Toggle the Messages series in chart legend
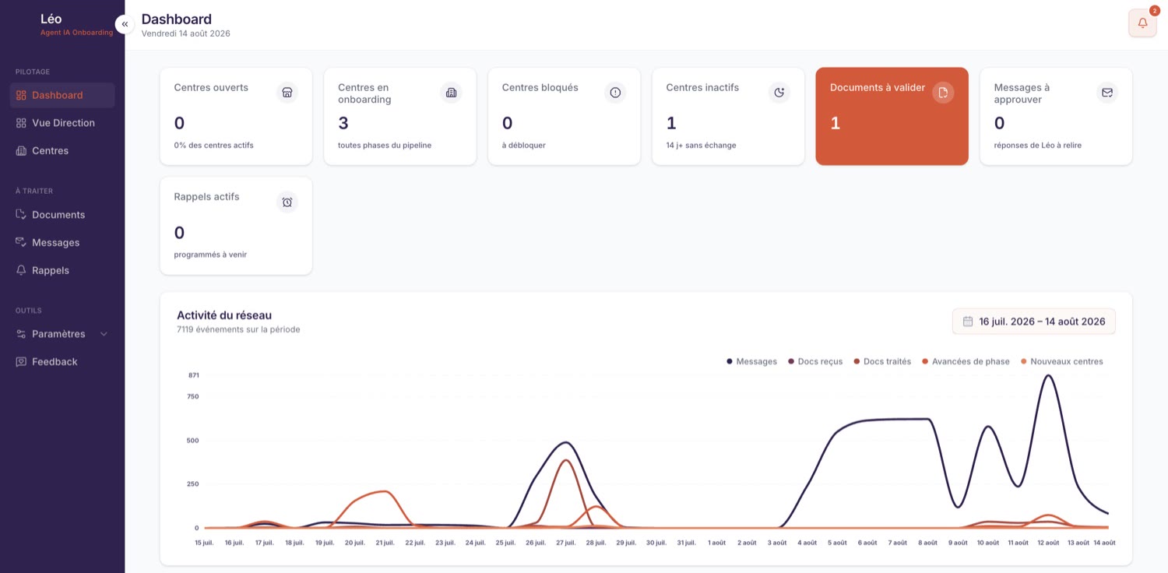The width and height of the screenshot is (1168, 573). 751,361
